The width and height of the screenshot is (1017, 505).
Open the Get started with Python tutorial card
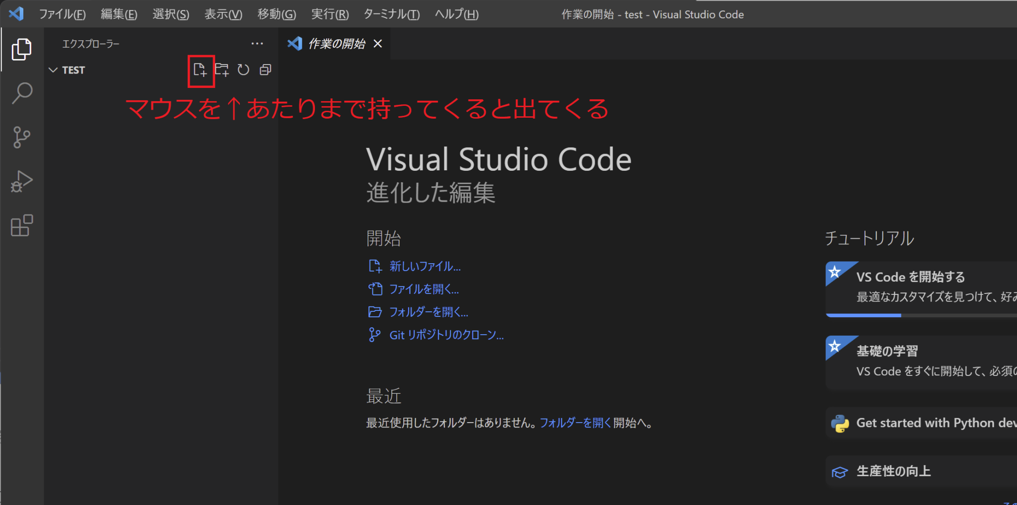934,423
